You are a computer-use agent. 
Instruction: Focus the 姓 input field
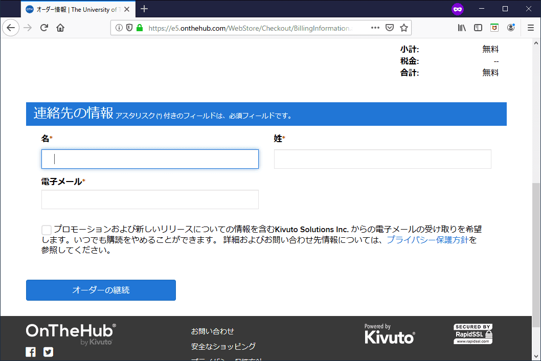coord(382,159)
